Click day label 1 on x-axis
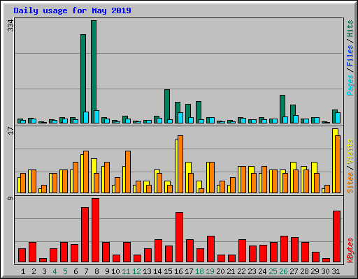358x279 pixels. coord(23,271)
